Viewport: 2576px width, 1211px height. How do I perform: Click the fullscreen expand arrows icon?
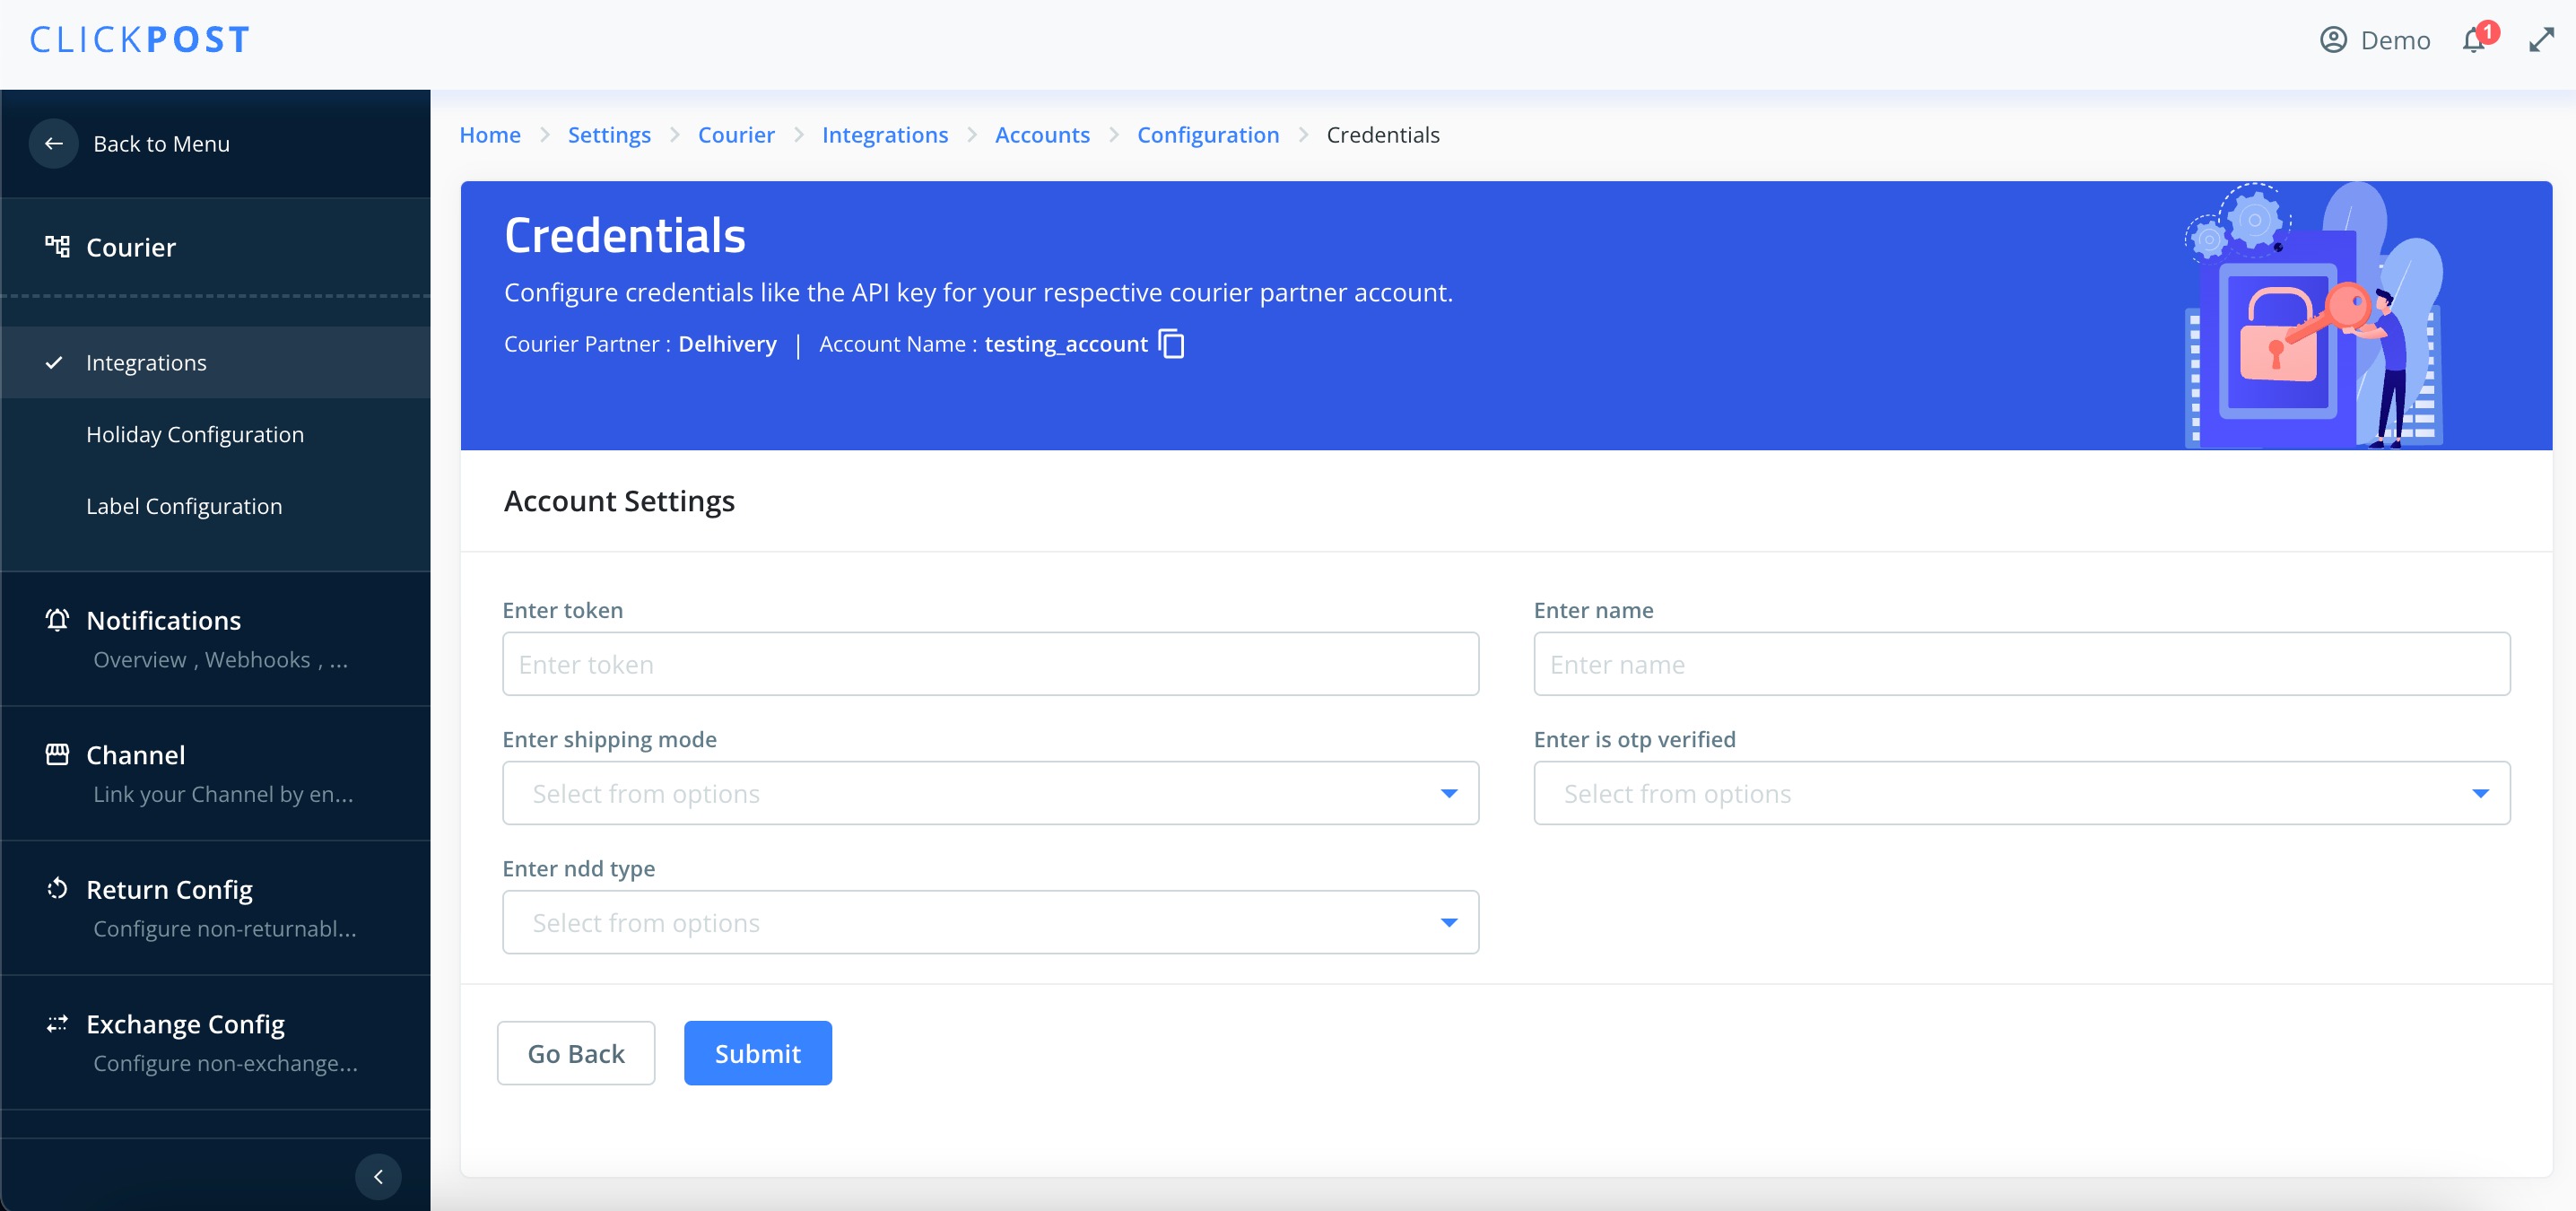[2541, 40]
